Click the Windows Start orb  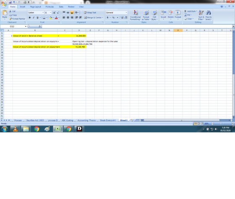coord(5,129)
